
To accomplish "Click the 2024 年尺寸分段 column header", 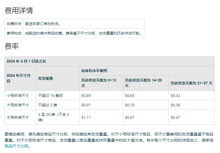I will click(x=20, y=78).
